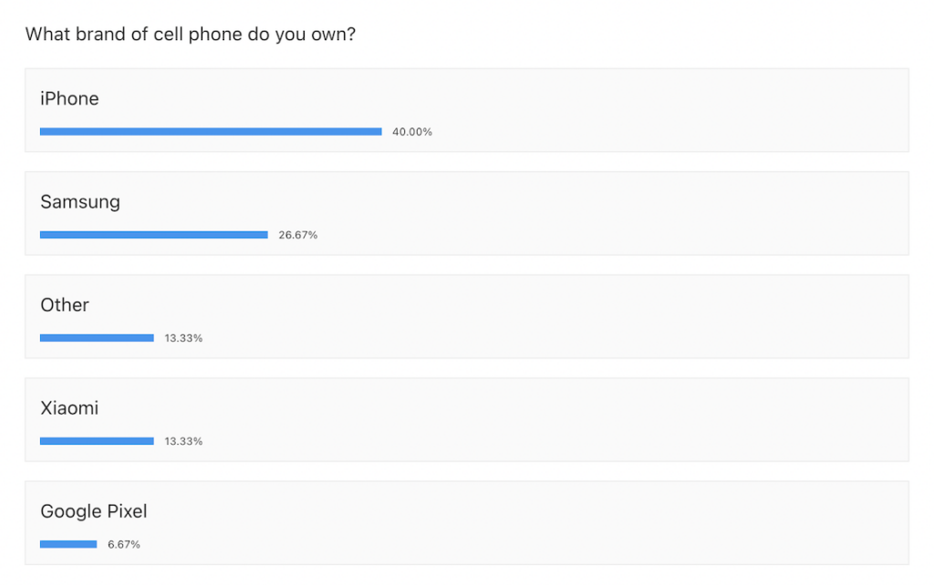The height and width of the screenshot is (585, 934).
Task: Select the Other option progress bar
Action: pyautogui.click(x=97, y=338)
